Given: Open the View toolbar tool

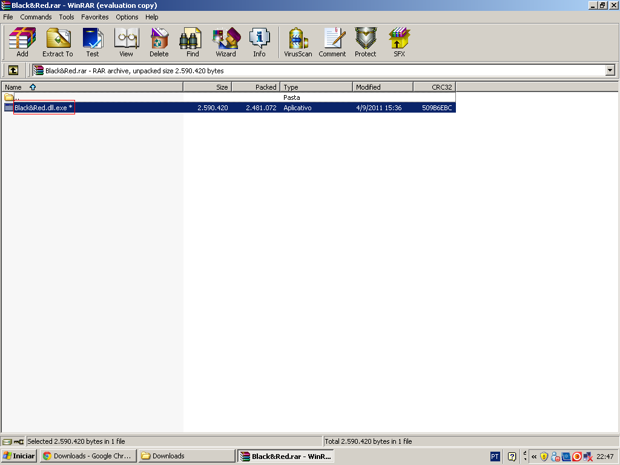Looking at the screenshot, I should (126, 42).
